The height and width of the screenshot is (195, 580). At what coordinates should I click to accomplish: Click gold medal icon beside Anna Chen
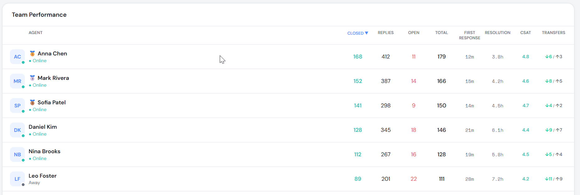(32, 54)
